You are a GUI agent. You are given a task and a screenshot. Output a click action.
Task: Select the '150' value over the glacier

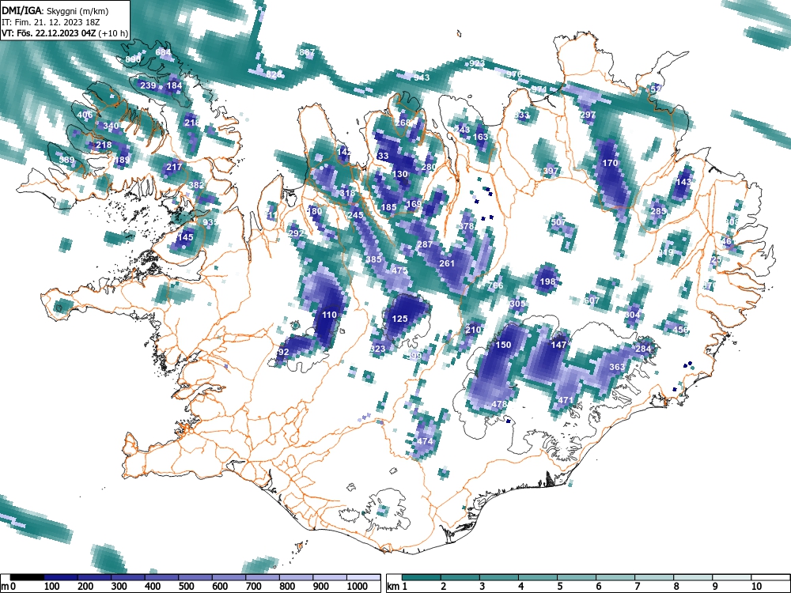pos(503,345)
